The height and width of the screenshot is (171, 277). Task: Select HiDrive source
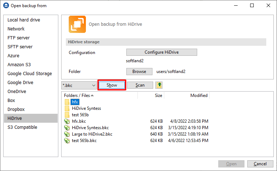31,118
